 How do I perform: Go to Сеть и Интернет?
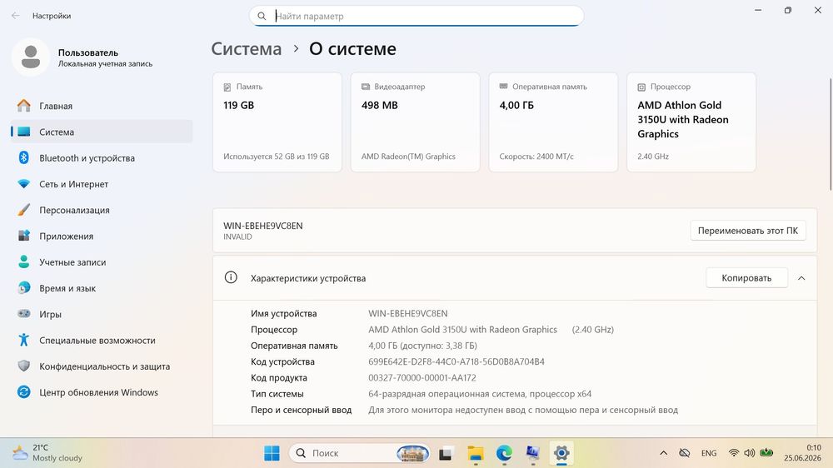[x=102, y=184]
